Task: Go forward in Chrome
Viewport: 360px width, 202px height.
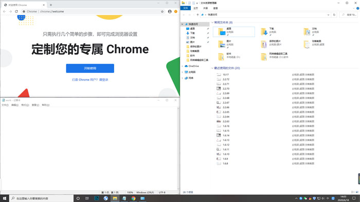Action: point(10,11)
